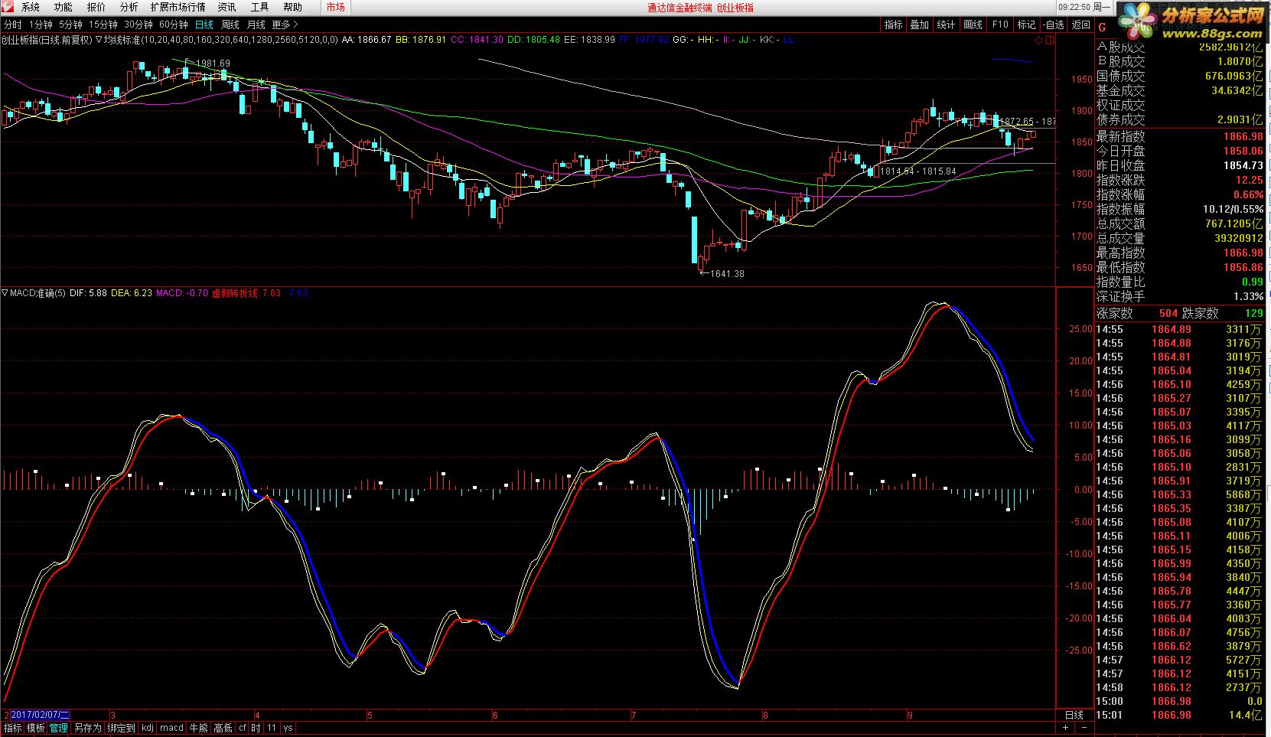Screen dimensions: 1271x737
Task: Click the 指标 toolbar button at top right
Action: pos(893,24)
